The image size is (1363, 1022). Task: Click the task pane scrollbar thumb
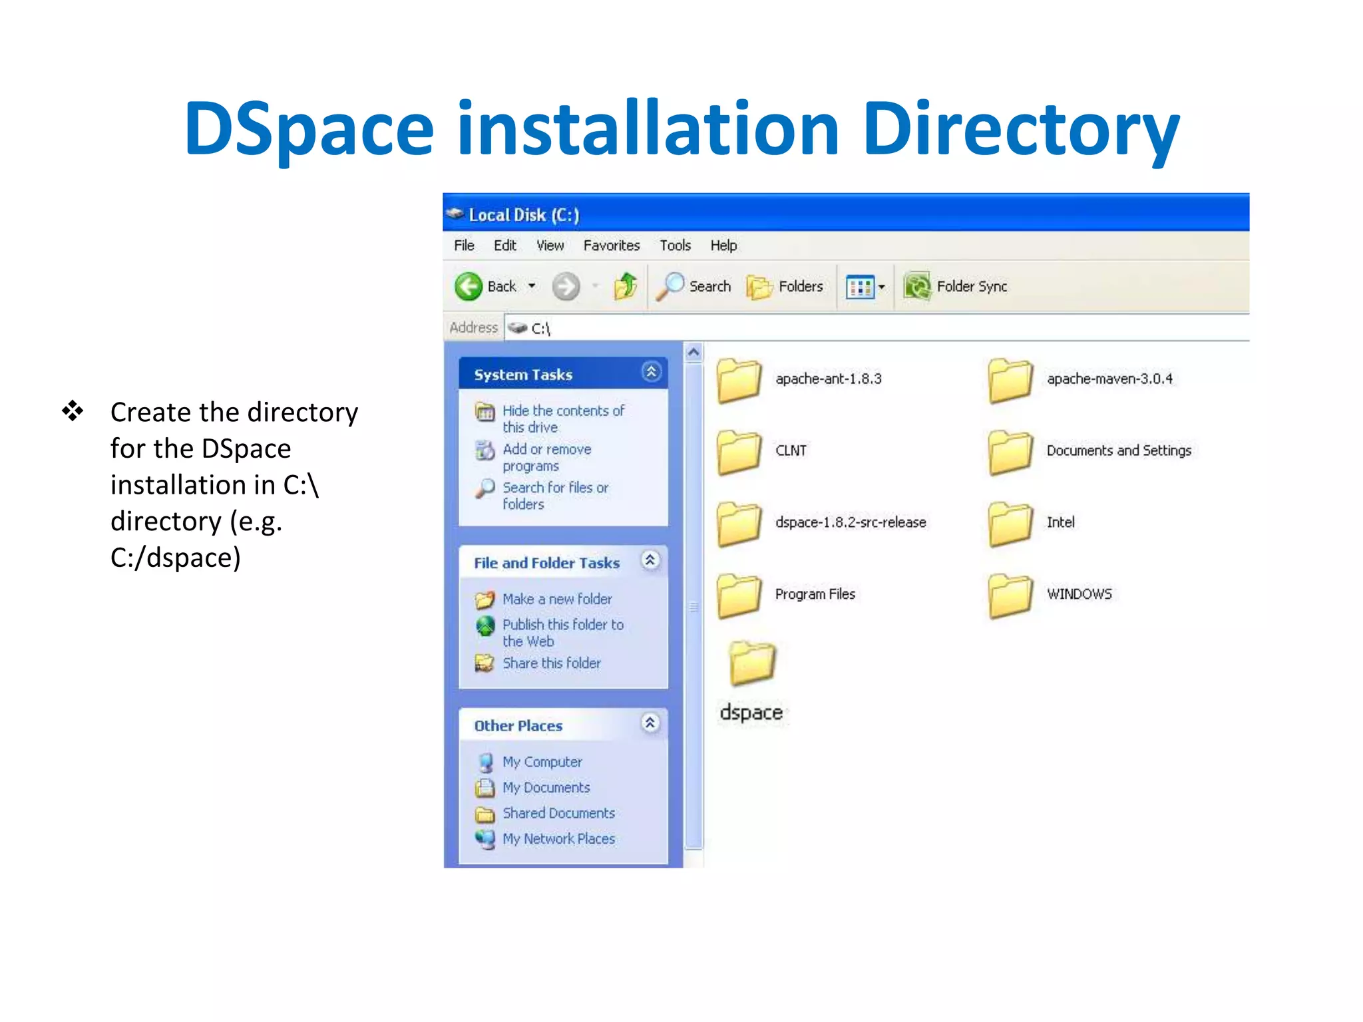(693, 606)
